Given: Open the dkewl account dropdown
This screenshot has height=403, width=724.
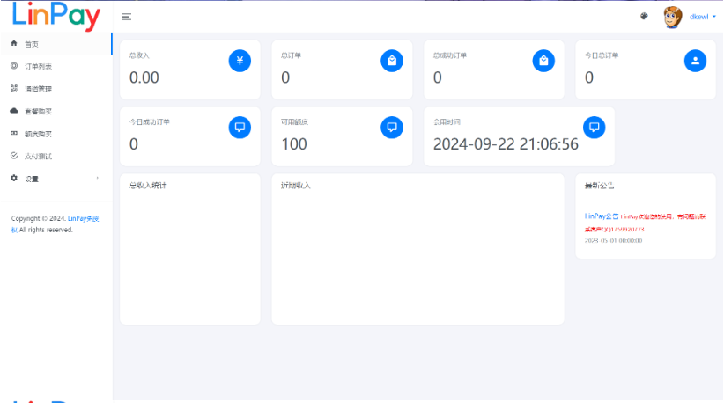Looking at the screenshot, I should 702,17.
